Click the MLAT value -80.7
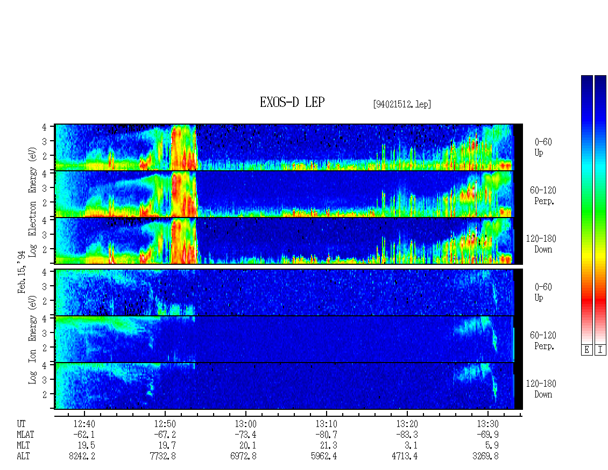The height and width of the screenshot is (470, 608). [x=326, y=435]
